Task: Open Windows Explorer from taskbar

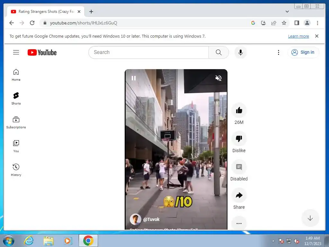Action: point(48,241)
